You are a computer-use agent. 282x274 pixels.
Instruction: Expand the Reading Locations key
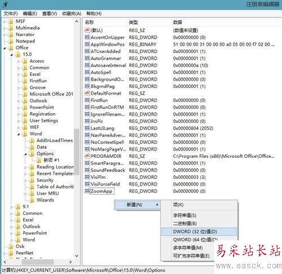tap(25, 167)
